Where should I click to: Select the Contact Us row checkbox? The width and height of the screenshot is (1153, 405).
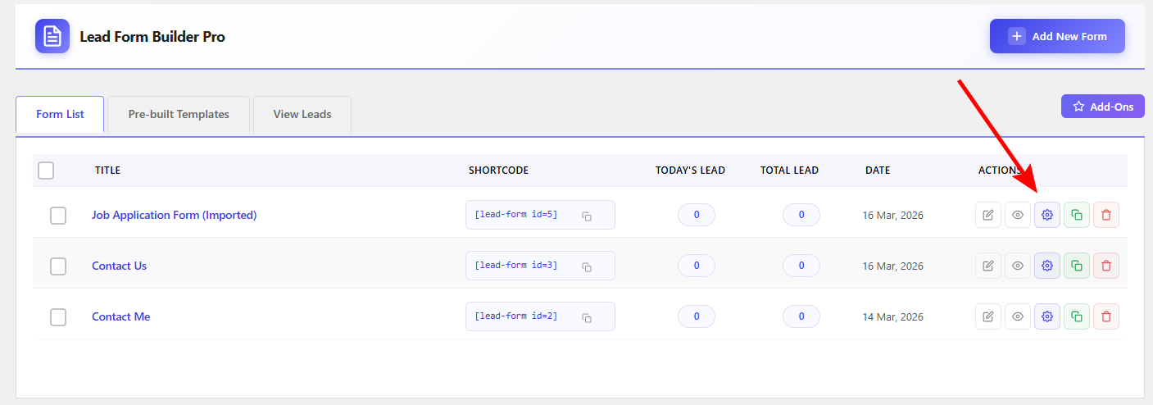[x=58, y=266]
